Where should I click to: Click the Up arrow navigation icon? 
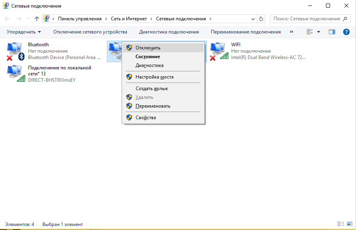point(37,19)
